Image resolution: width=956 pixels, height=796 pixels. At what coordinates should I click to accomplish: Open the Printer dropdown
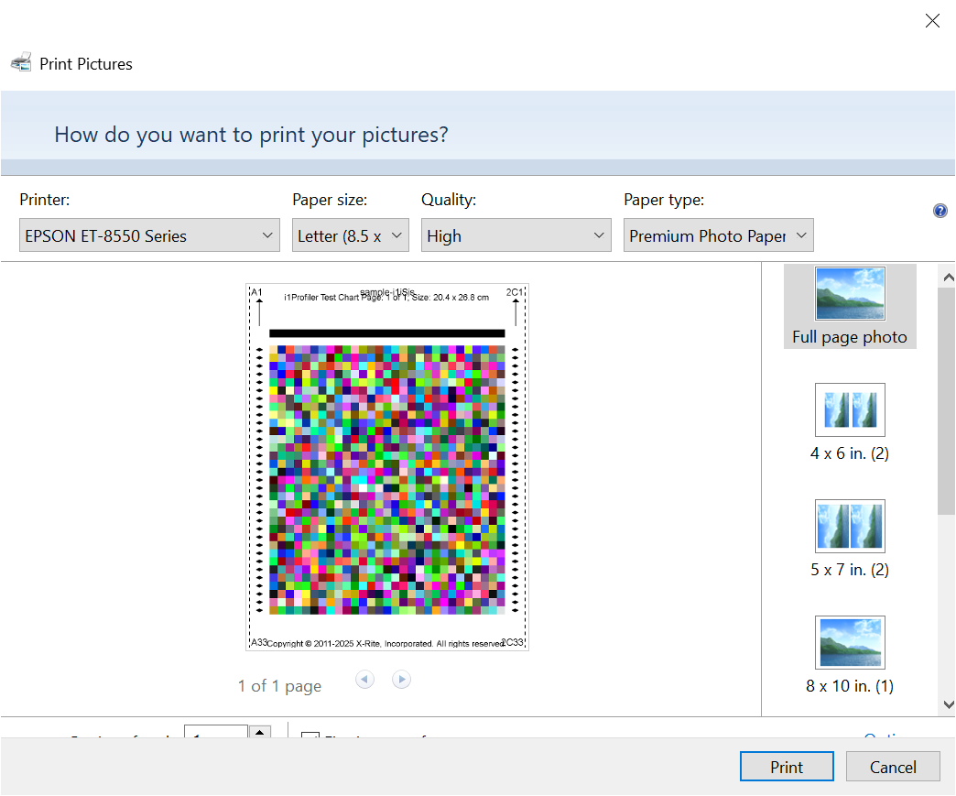pyautogui.click(x=149, y=235)
